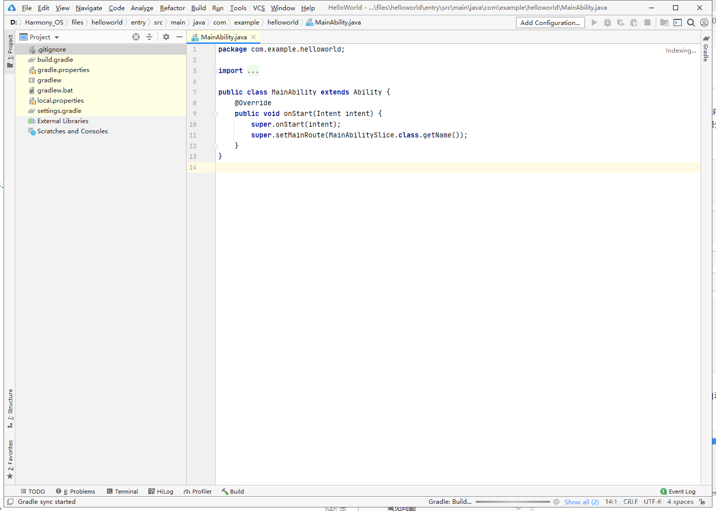This screenshot has height=511, width=716.
Task: Select gradlew.bat in the project tree
Action: pyautogui.click(x=100, y=90)
